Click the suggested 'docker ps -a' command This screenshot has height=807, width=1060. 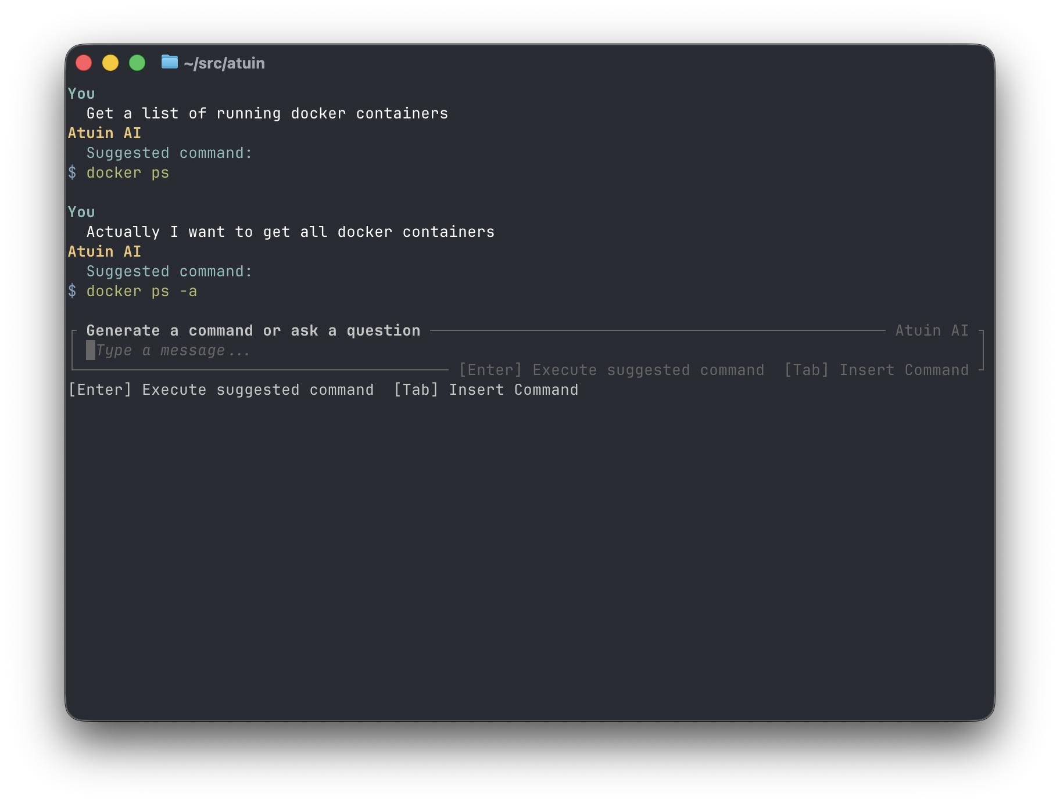141,291
